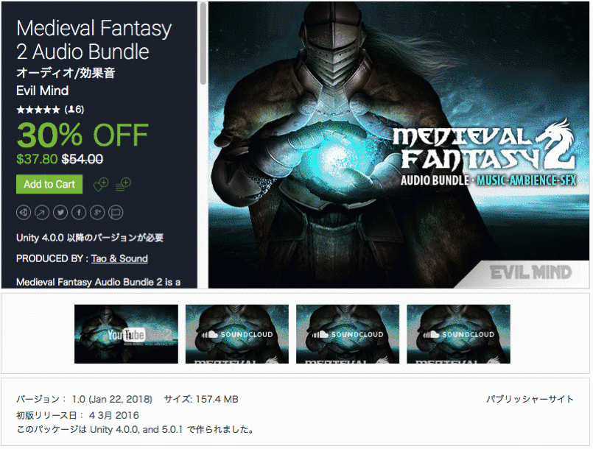
Task: Open in Unity icon in share row
Action: pos(24,213)
